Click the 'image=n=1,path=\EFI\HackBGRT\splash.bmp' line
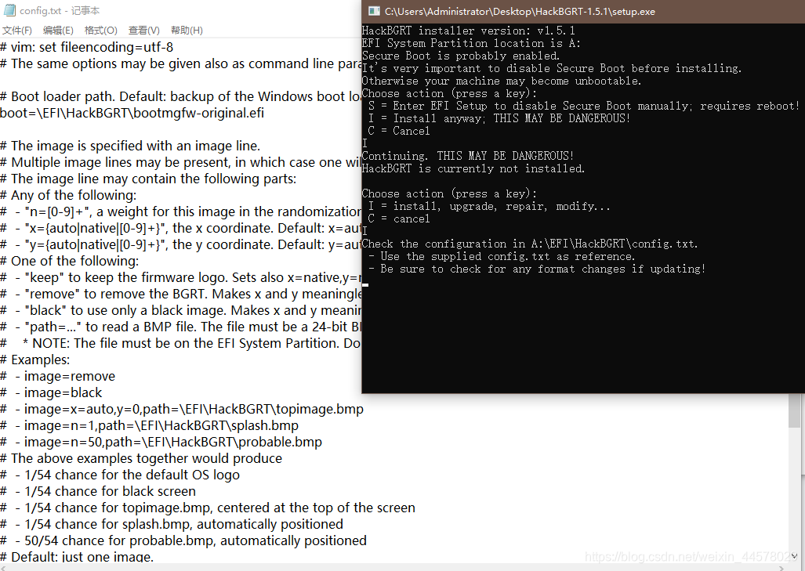Image resolution: width=805 pixels, height=571 pixels. click(x=150, y=425)
